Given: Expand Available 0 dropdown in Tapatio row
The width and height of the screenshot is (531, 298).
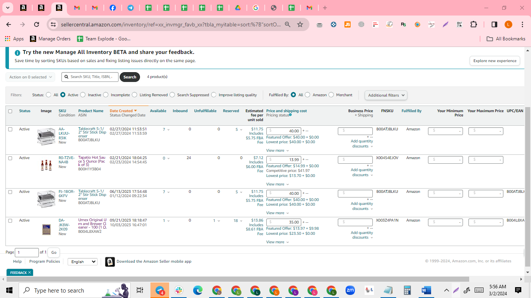Looking at the screenshot, I should (166, 158).
